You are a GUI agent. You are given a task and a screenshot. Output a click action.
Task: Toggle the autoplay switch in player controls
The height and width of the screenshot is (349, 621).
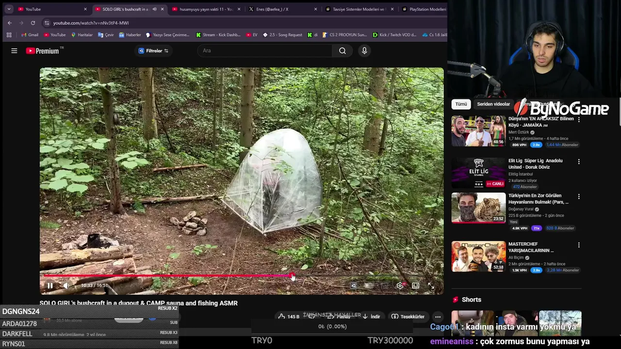point(369,286)
